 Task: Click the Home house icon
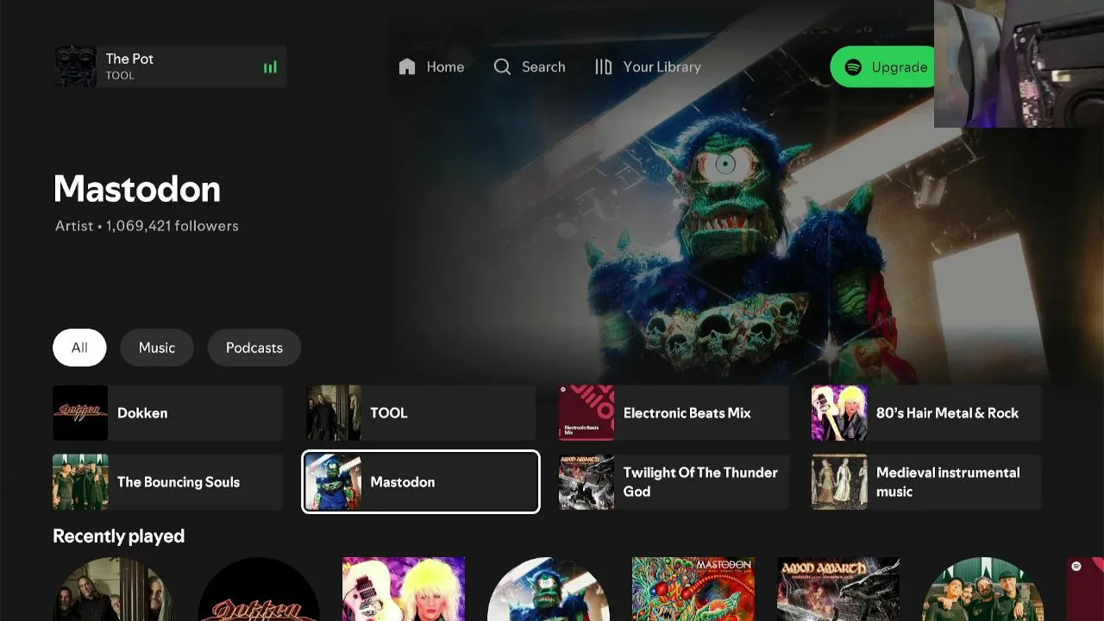click(x=407, y=66)
